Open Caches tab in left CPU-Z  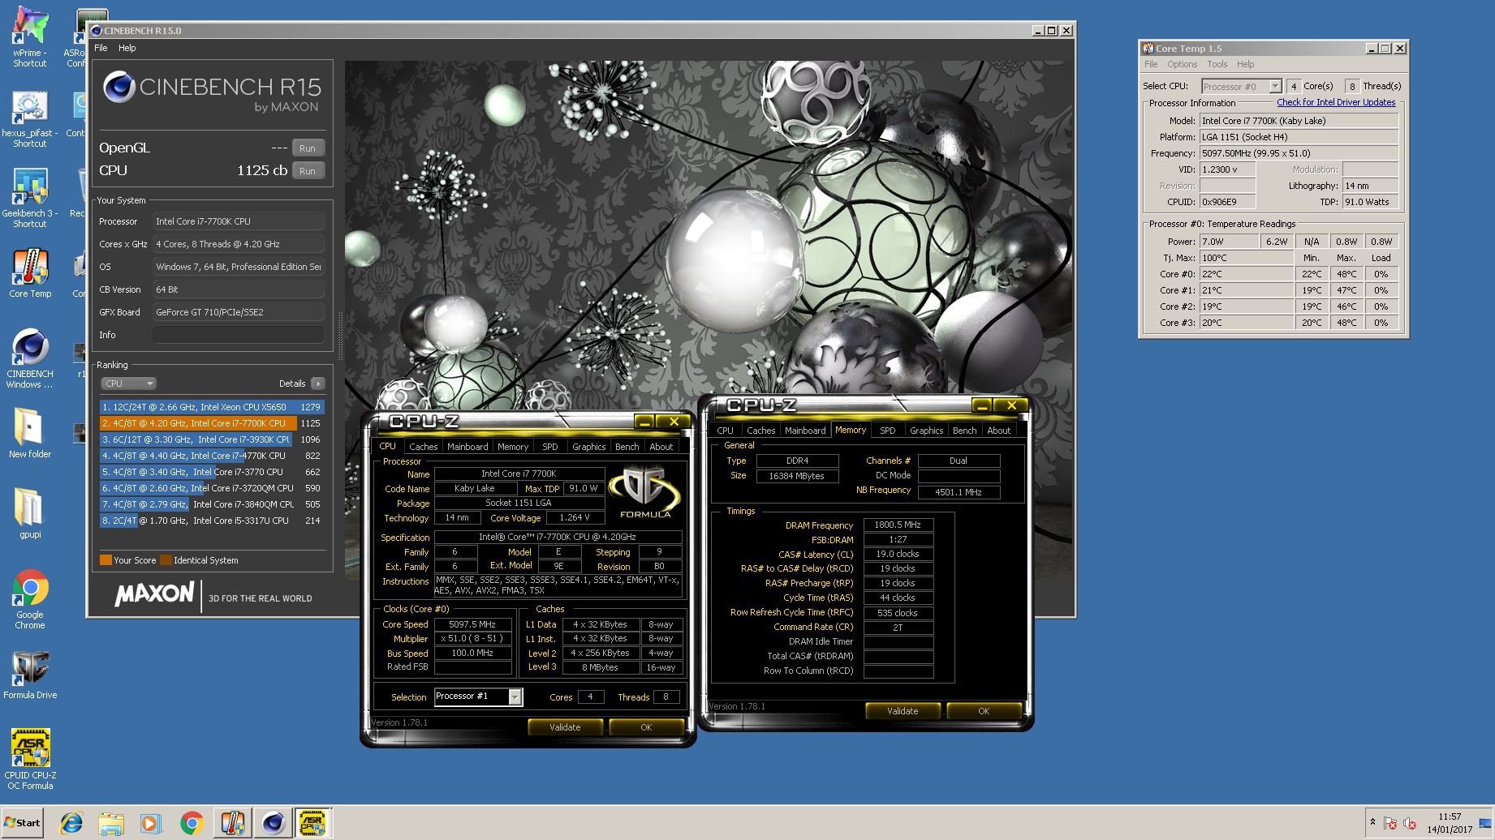point(423,447)
